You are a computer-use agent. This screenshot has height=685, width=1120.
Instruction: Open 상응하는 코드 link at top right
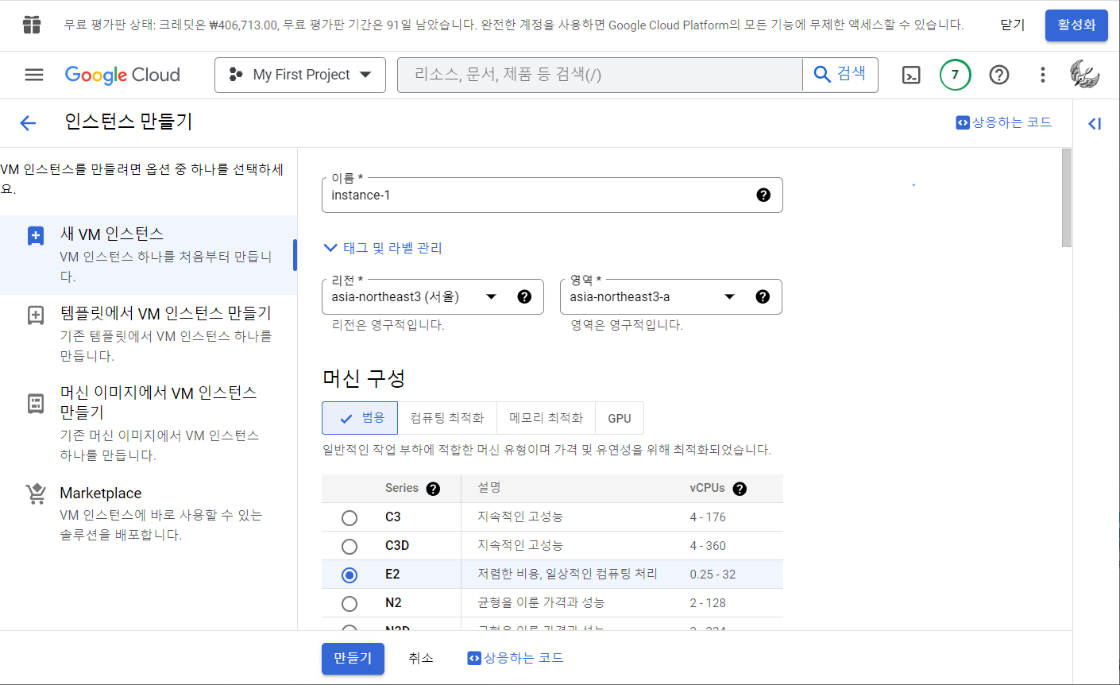[1004, 122]
